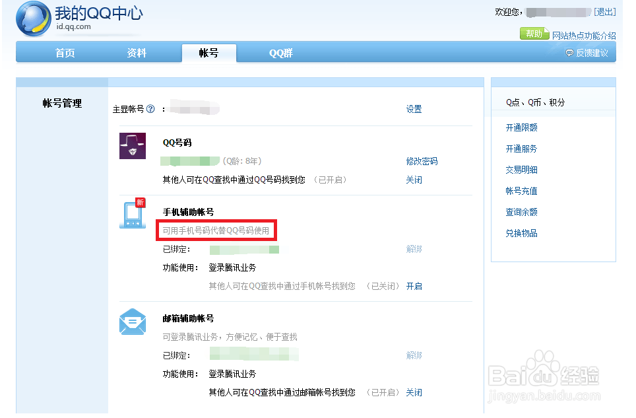Click the Q点、Q币、积分 panel heading
Image resolution: width=636 pixels, height=418 pixels.
coord(536,102)
